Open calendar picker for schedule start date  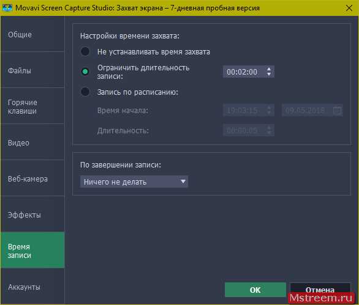[337, 111]
